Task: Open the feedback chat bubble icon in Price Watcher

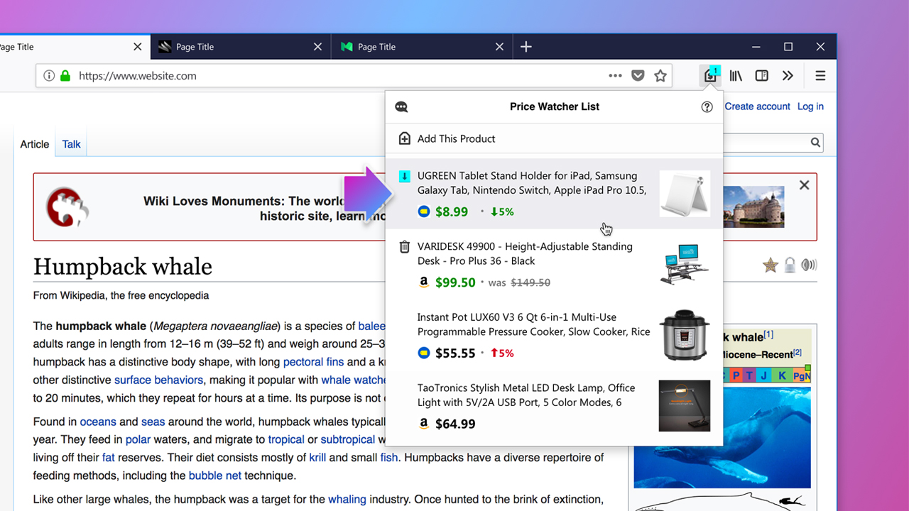Action: coord(402,107)
